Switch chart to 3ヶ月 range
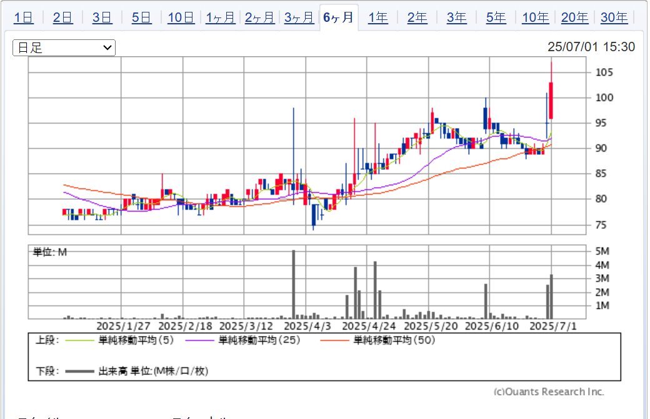The height and width of the screenshot is (419, 650). click(299, 18)
